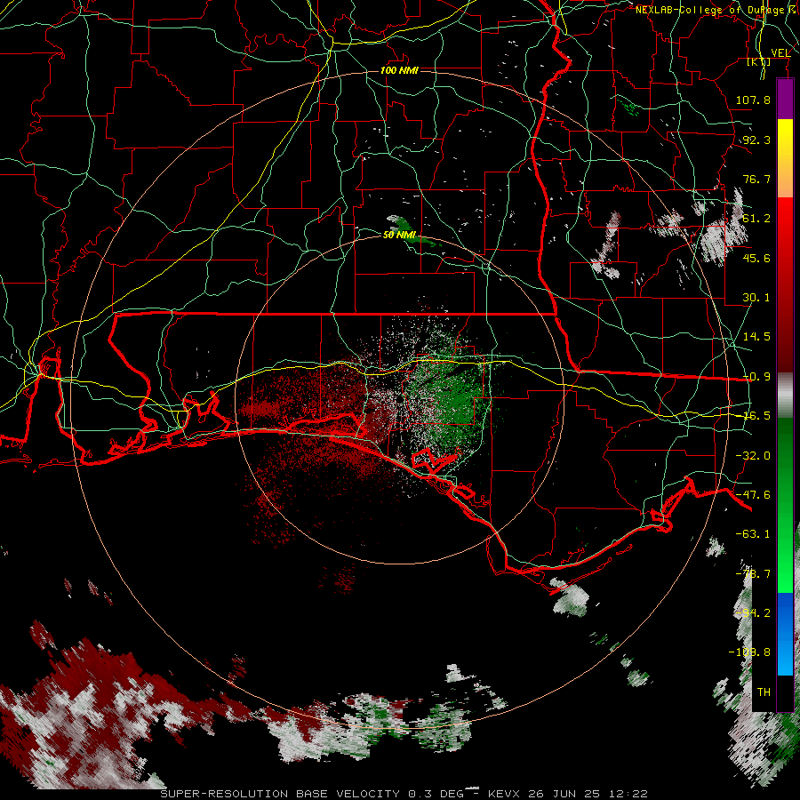Image resolution: width=800 pixels, height=800 pixels.
Task: Click the 30.1 velocity scale value
Action: click(756, 298)
